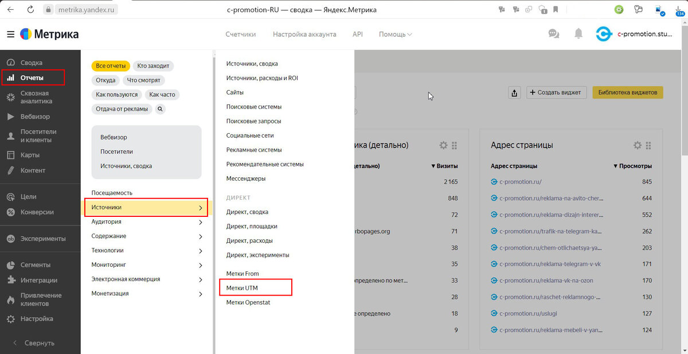
Task: Click the export share icon button
Action: pyautogui.click(x=514, y=92)
